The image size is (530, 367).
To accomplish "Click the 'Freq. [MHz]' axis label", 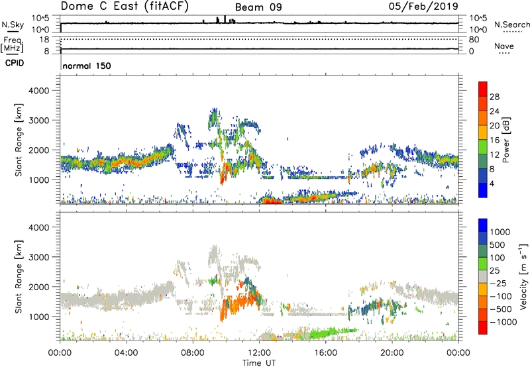I will [12, 45].
